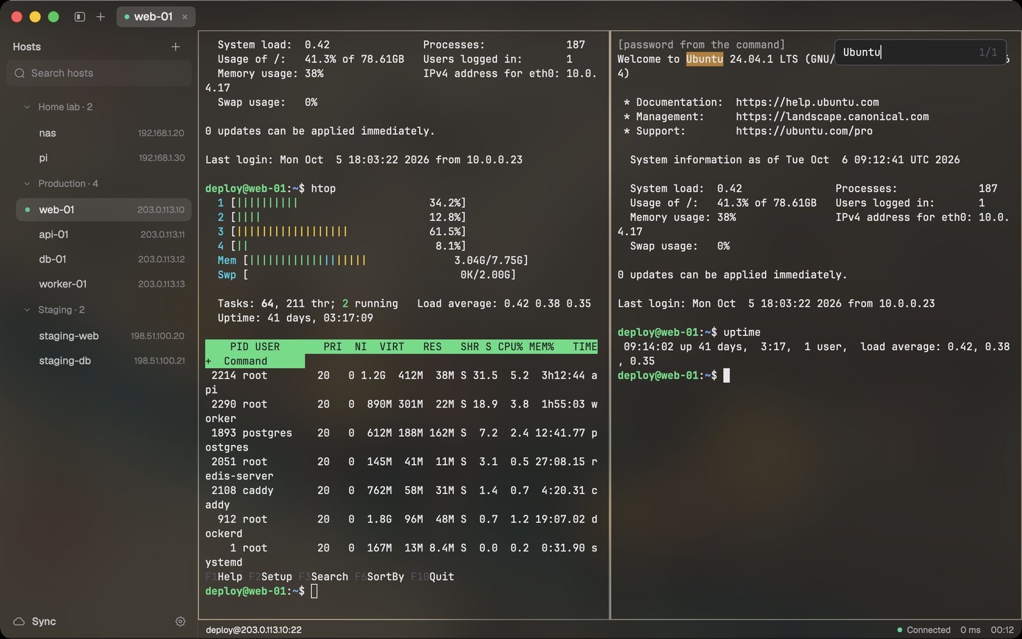Click deploy@203.0.113.10:22 in the status bar

click(254, 630)
